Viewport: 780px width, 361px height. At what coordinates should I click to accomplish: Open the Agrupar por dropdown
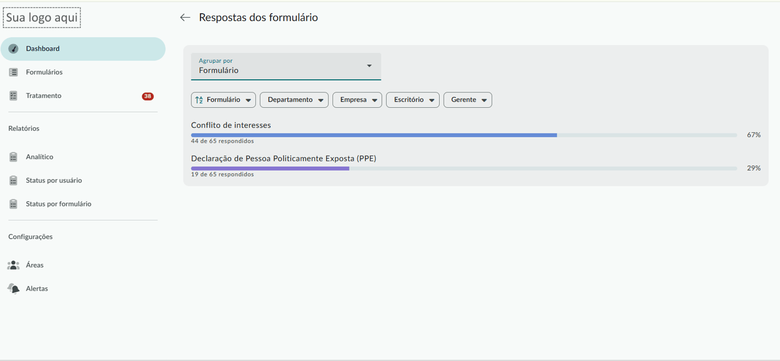[286, 66]
